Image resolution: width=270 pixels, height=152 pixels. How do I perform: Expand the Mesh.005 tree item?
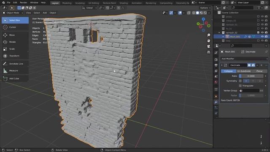(x=223, y=37)
